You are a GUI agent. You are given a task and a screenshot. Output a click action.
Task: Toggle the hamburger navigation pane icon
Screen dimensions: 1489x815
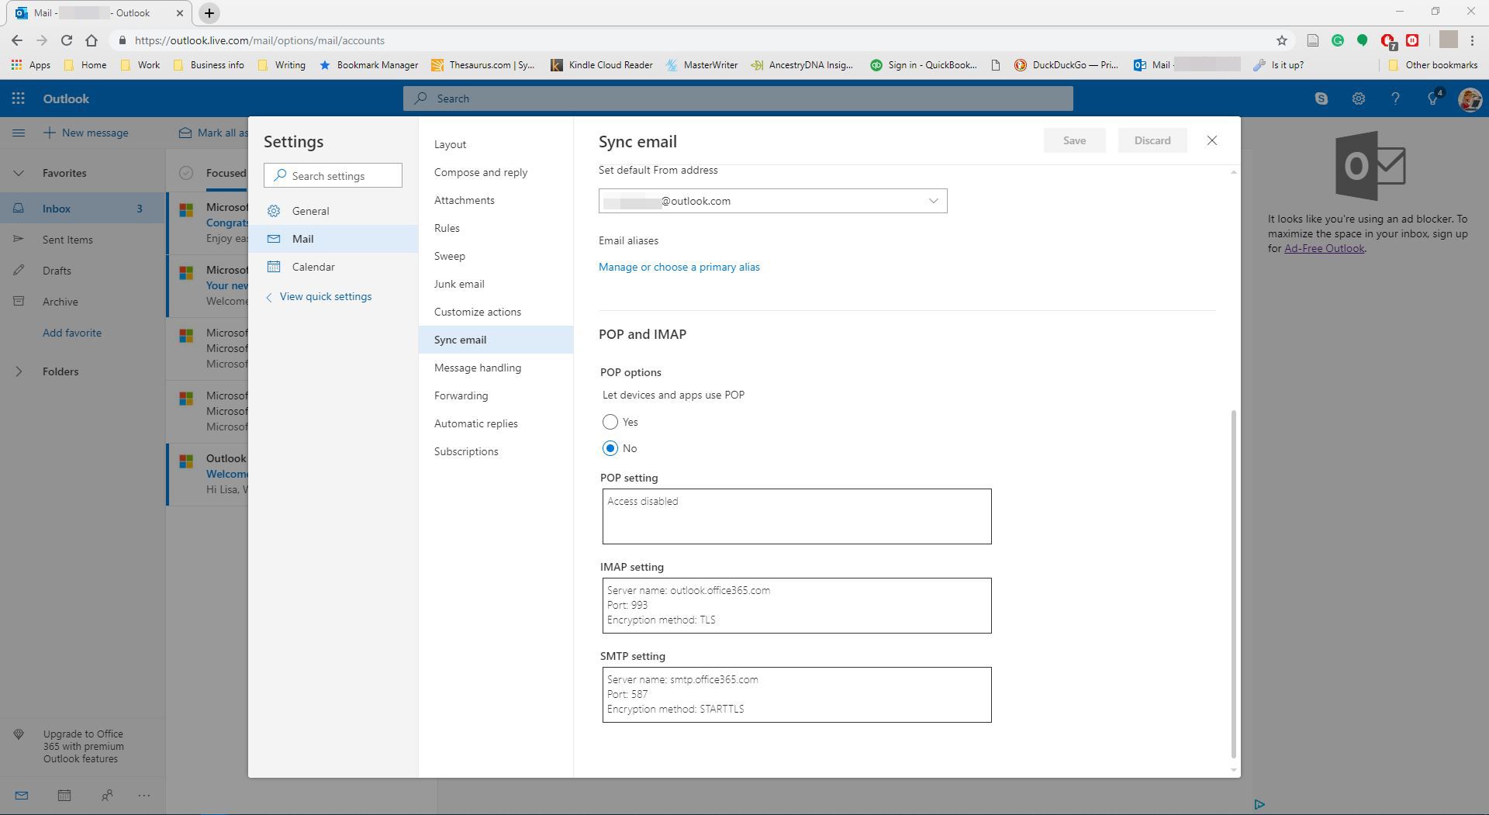point(19,133)
